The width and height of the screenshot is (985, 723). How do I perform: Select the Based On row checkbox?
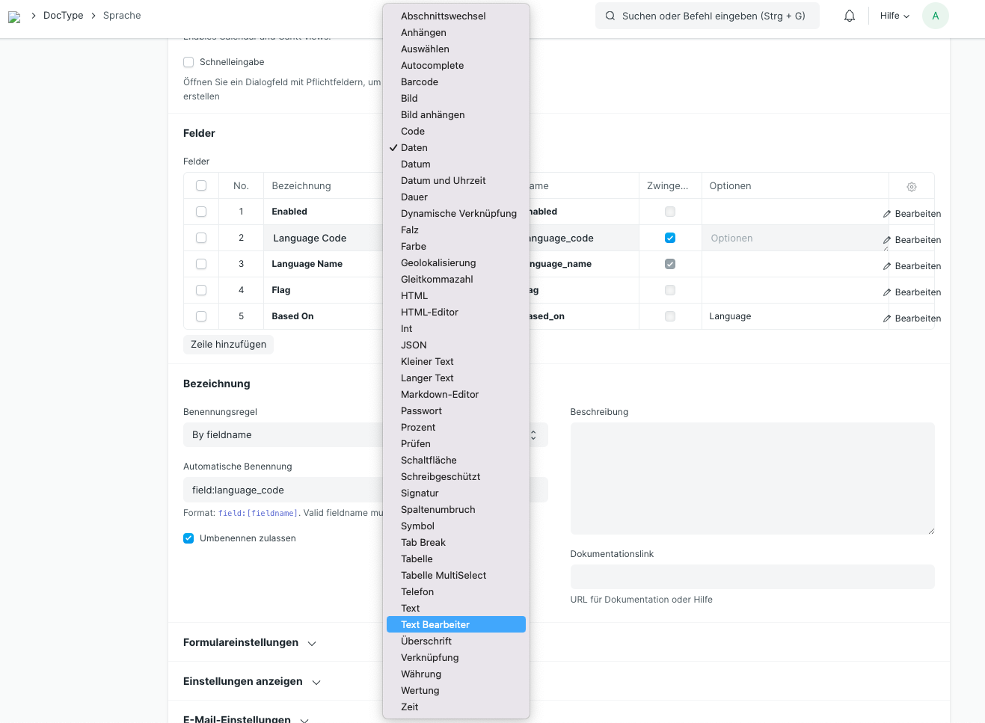click(201, 316)
